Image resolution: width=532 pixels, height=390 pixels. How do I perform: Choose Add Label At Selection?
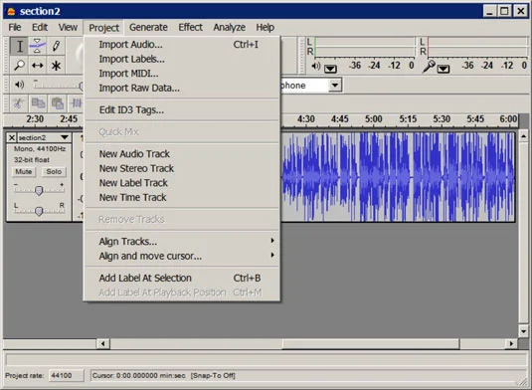point(183,278)
